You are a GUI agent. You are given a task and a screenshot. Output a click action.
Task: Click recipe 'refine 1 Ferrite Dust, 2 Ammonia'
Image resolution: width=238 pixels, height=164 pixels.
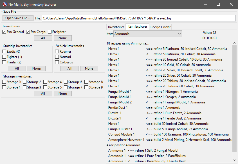click(178, 118)
